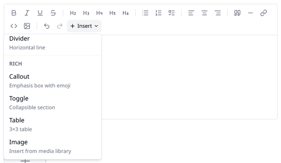Insert horizontal rule from toolbar
This screenshot has width=281, height=163.
251,13
